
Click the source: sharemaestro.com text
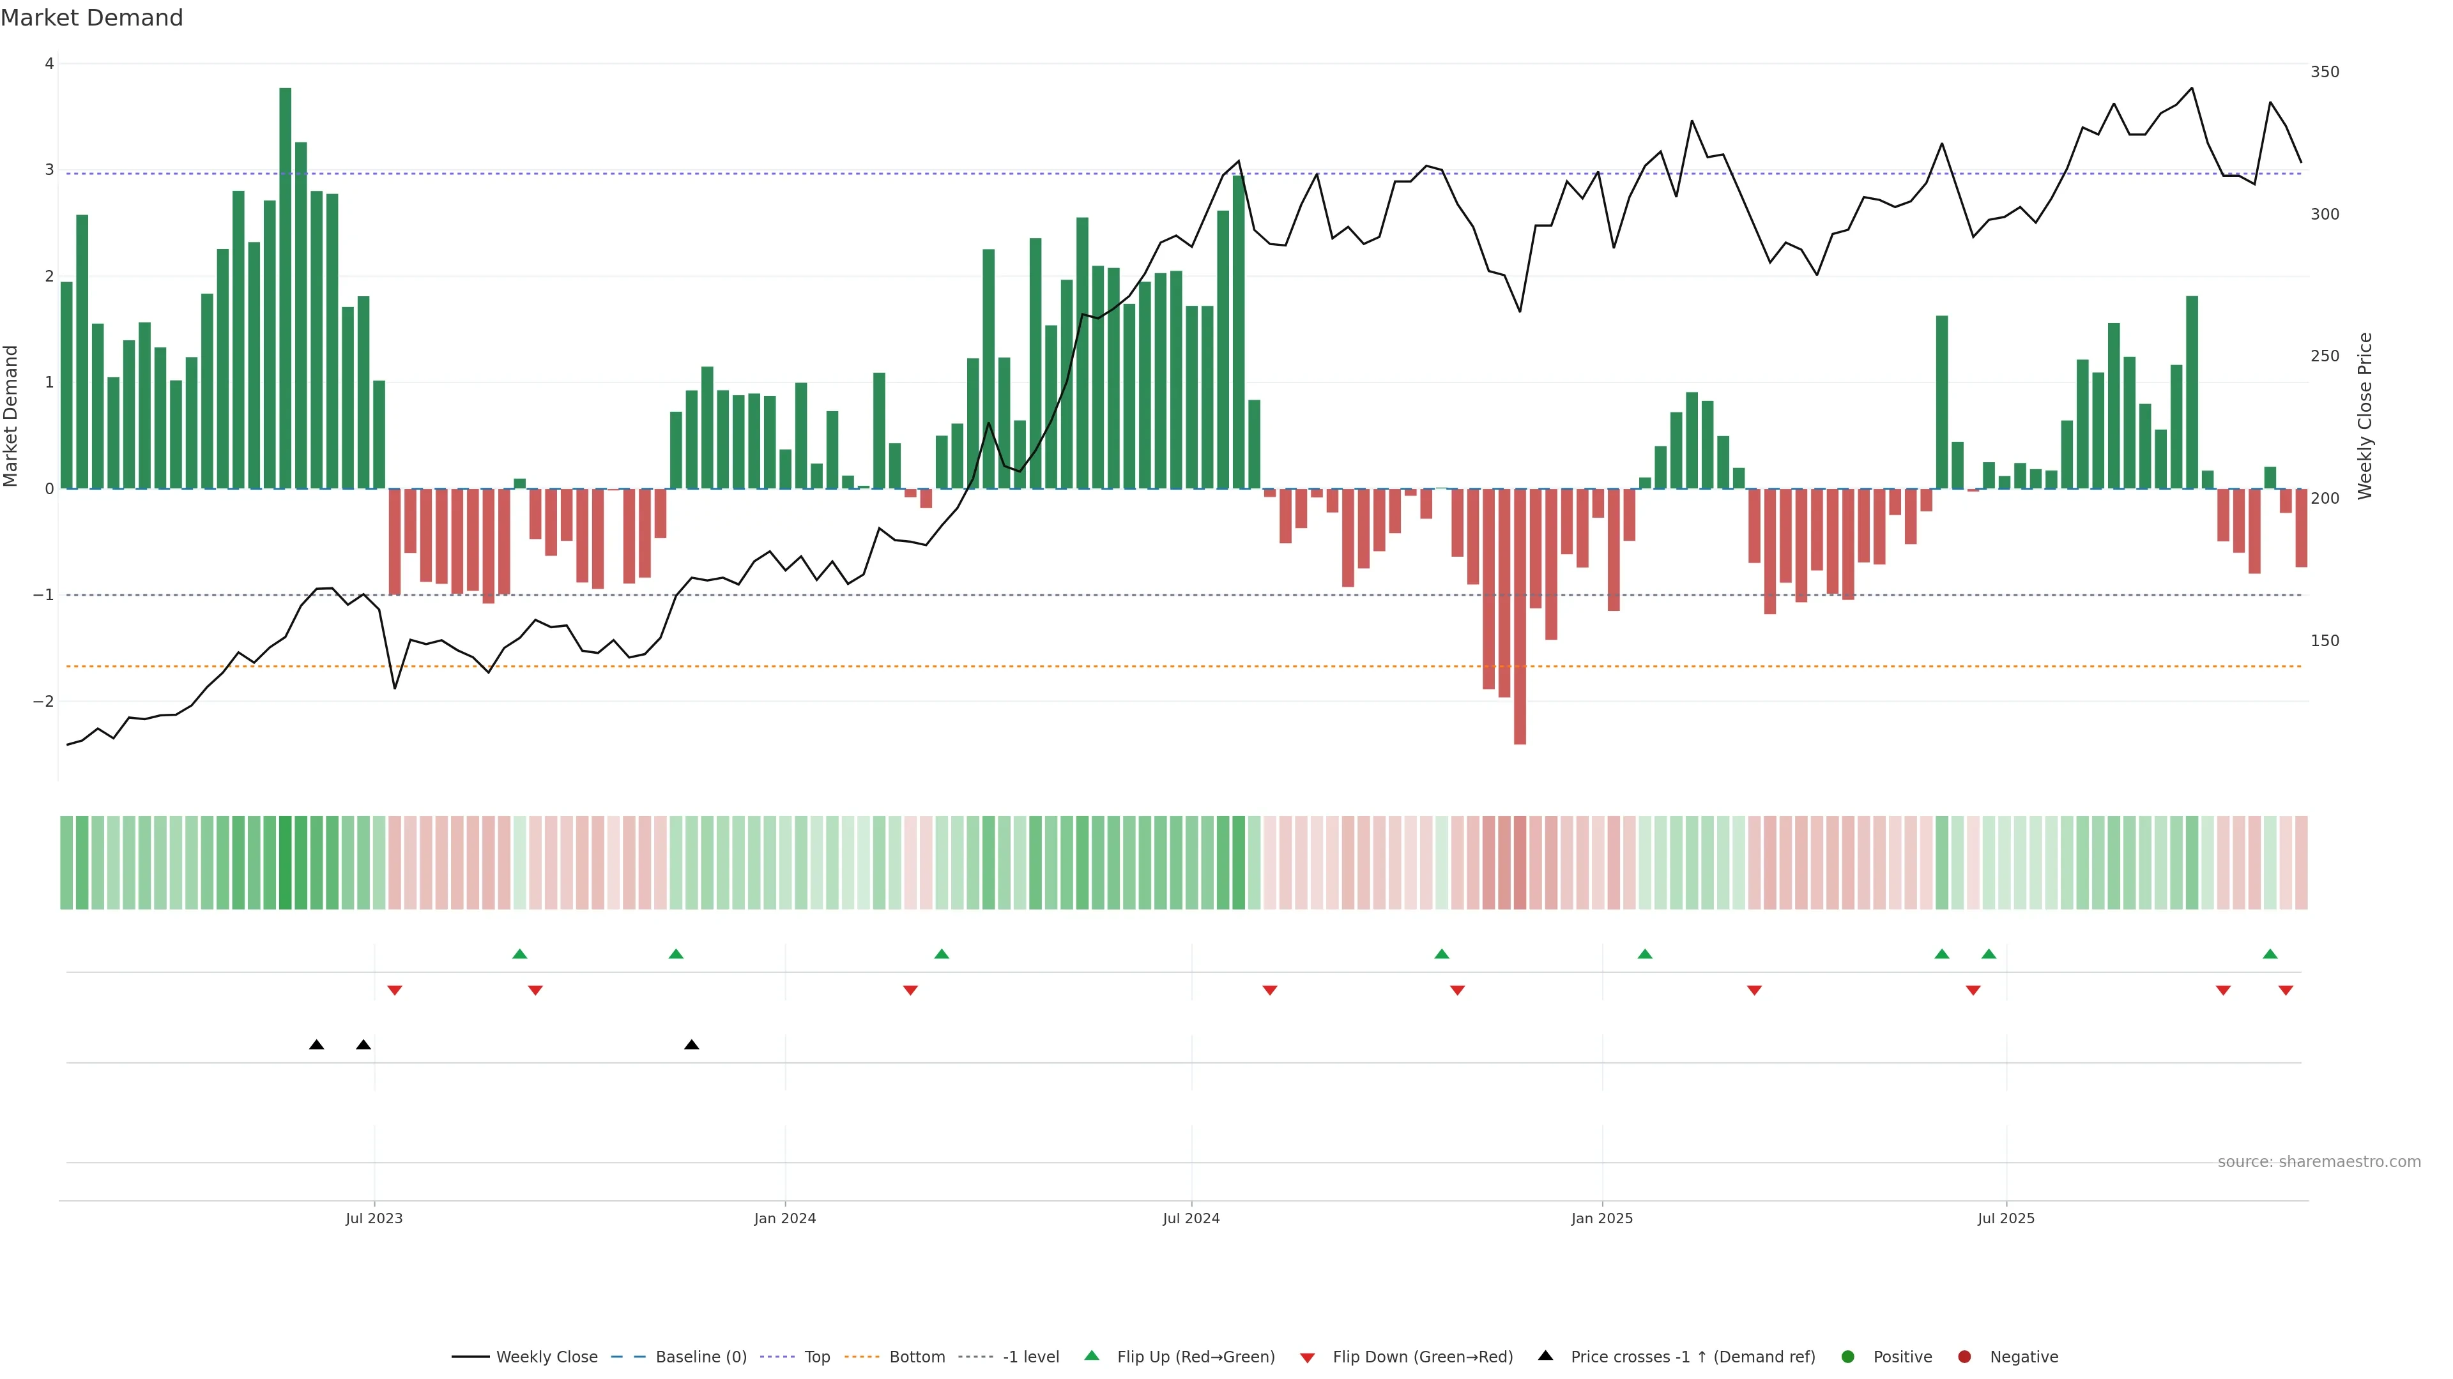(2319, 1161)
